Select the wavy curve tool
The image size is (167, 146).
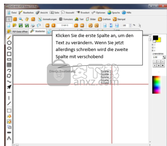tap(9, 82)
